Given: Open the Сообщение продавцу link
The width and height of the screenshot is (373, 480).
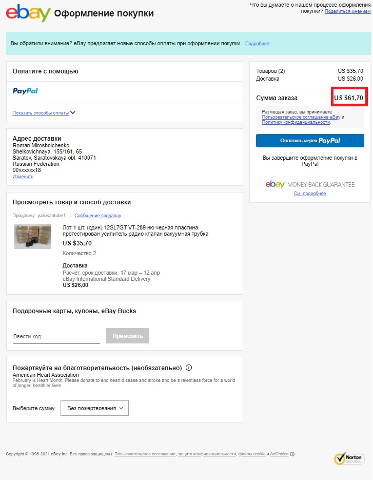Looking at the screenshot, I should [x=98, y=216].
